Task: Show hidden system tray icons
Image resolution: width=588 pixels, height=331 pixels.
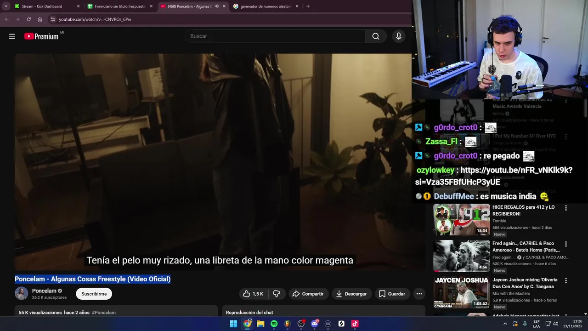Action: pyautogui.click(x=505, y=324)
